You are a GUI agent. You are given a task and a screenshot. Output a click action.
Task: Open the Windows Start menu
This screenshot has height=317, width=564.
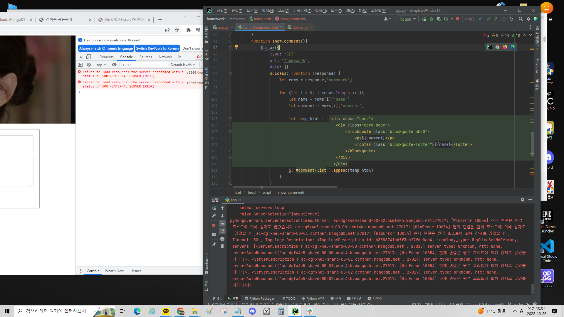pos(7,311)
